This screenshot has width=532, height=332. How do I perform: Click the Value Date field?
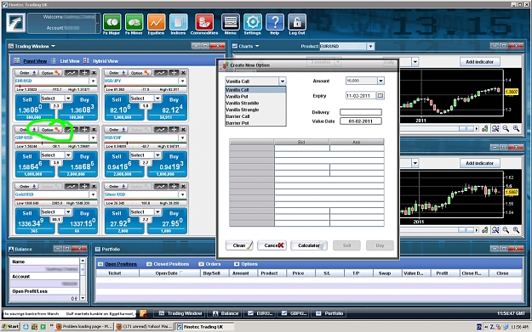[361, 121]
